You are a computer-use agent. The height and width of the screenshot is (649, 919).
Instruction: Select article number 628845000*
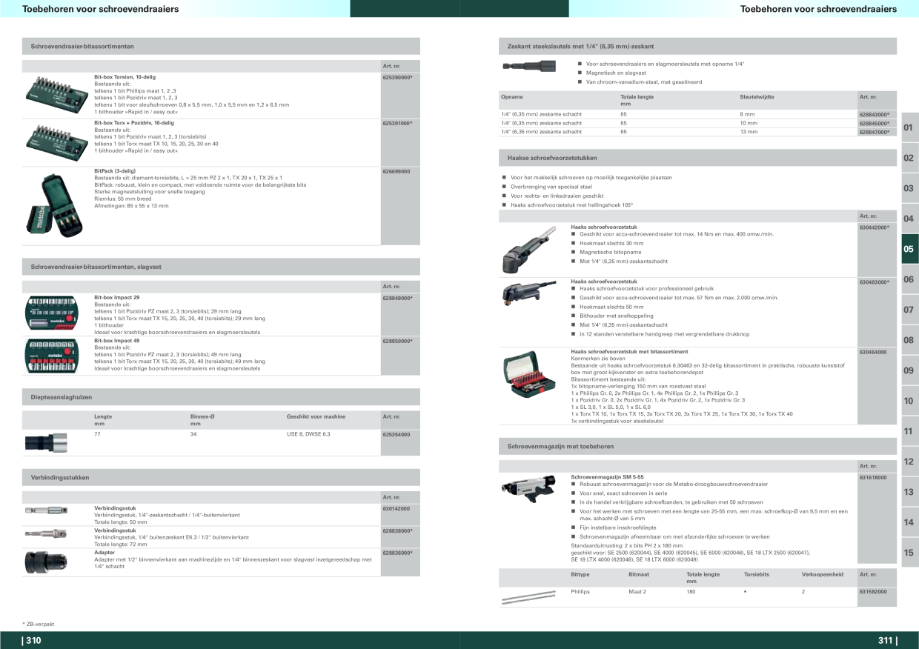click(875, 123)
